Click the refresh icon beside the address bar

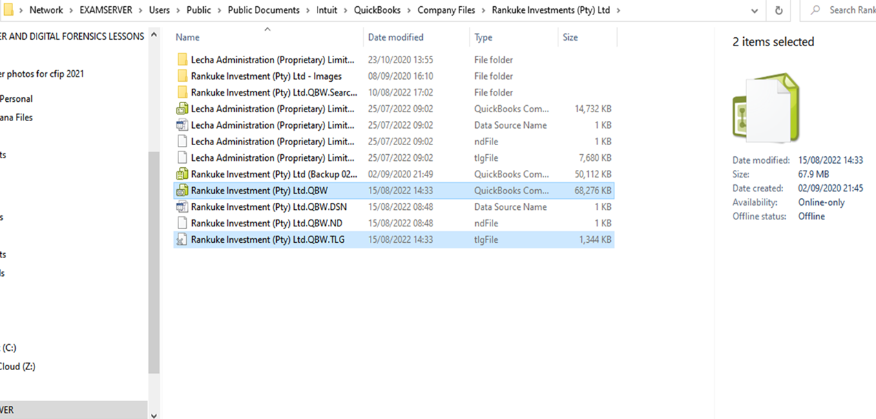[x=778, y=10]
